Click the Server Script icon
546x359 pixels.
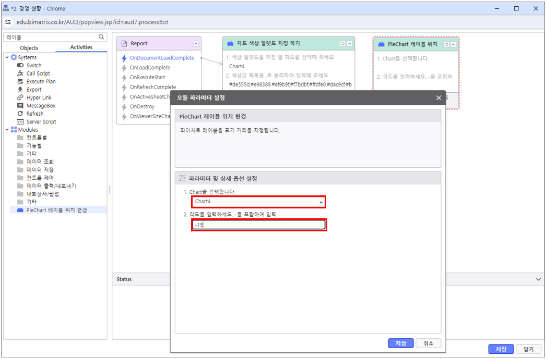(20, 122)
